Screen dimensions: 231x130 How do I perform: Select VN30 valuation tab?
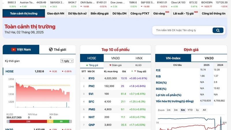pyautogui.click(x=209, y=58)
